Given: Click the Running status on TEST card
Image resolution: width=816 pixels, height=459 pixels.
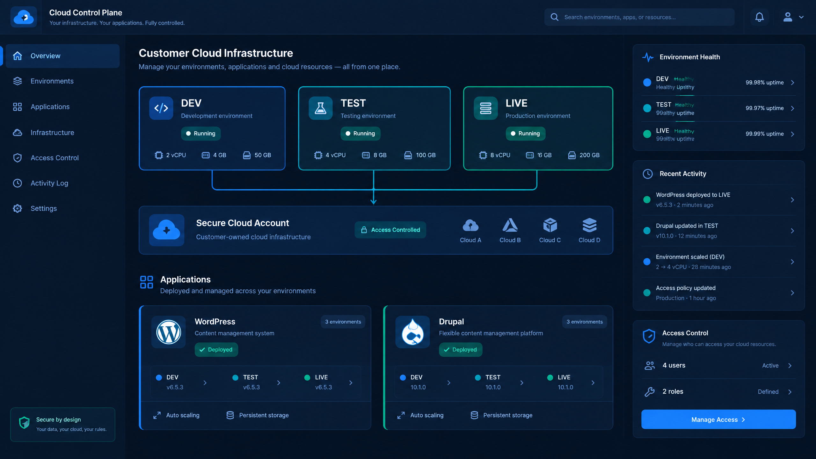Looking at the screenshot, I should (360, 134).
